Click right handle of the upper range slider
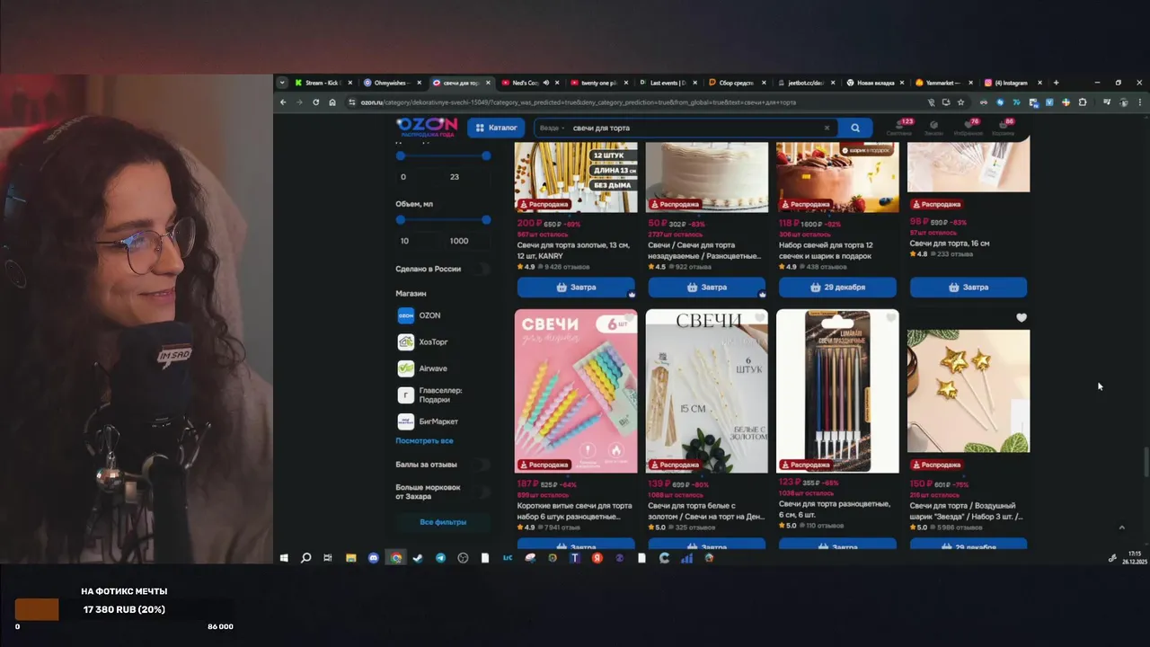The width and height of the screenshot is (1150, 647). tap(486, 155)
